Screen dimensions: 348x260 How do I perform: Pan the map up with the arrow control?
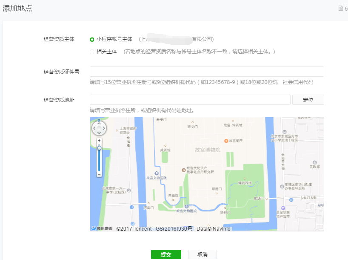(99, 123)
